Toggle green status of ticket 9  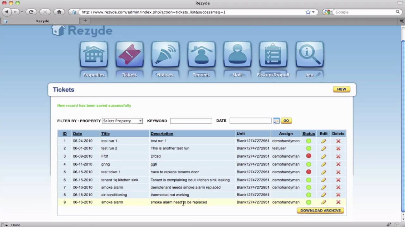[308, 202]
